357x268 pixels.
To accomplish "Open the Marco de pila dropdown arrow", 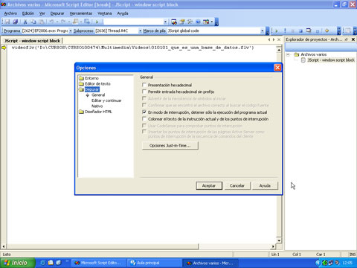I will 263,31.
